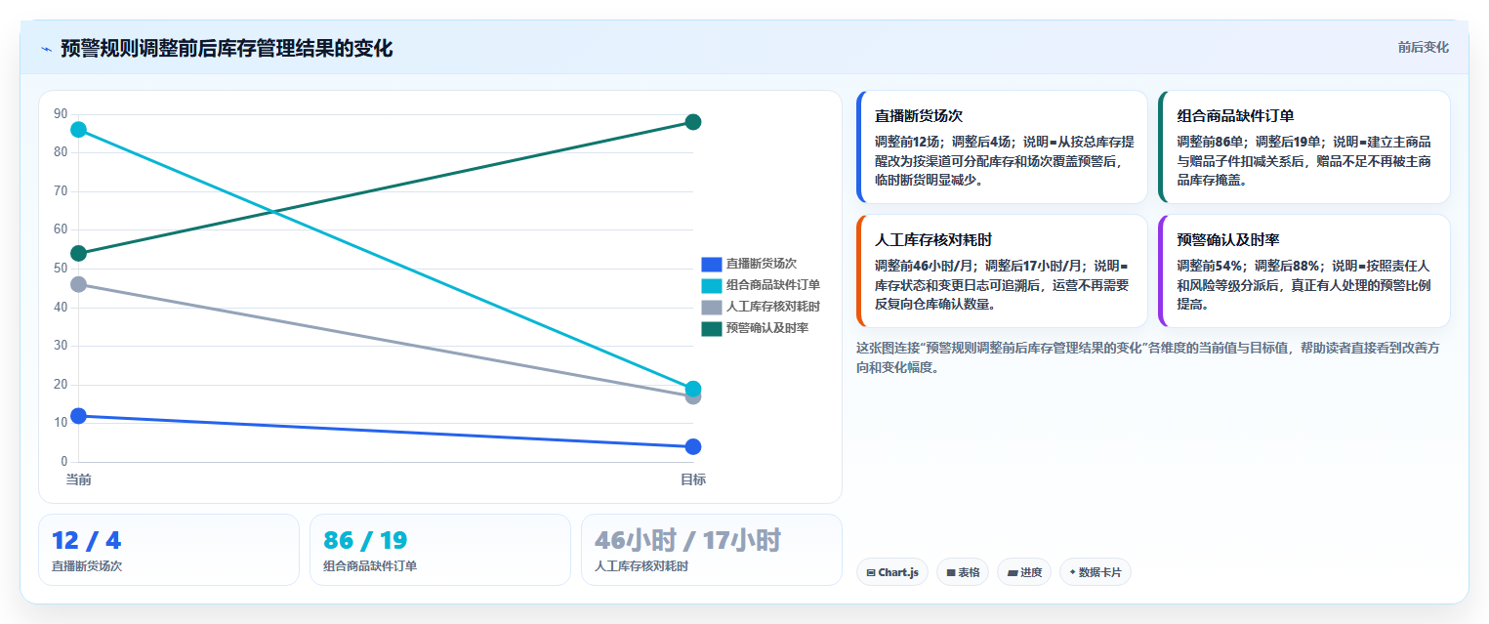Click the page title 预警规则调整前后库存管理结果的变化

coord(227,48)
